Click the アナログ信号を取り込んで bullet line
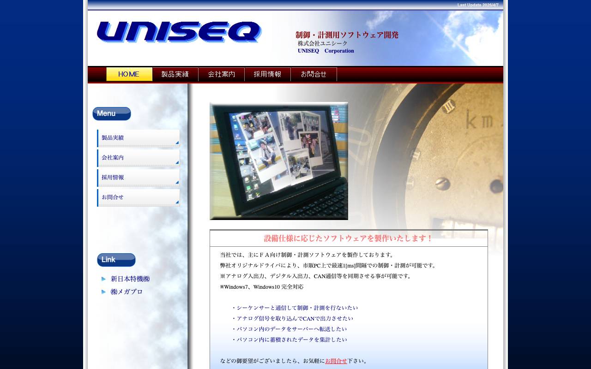The width and height of the screenshot is (591, 369). [x=292, y=319]
